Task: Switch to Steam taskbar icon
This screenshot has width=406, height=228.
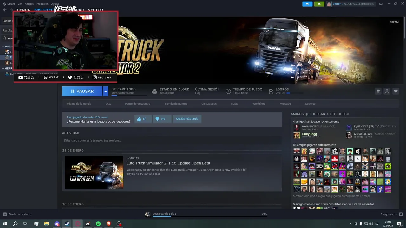Action: click(x=67, y=224)
